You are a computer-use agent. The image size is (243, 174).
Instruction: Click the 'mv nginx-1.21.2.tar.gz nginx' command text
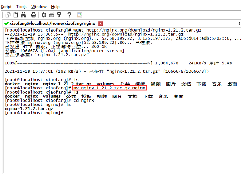click(109, 88)
